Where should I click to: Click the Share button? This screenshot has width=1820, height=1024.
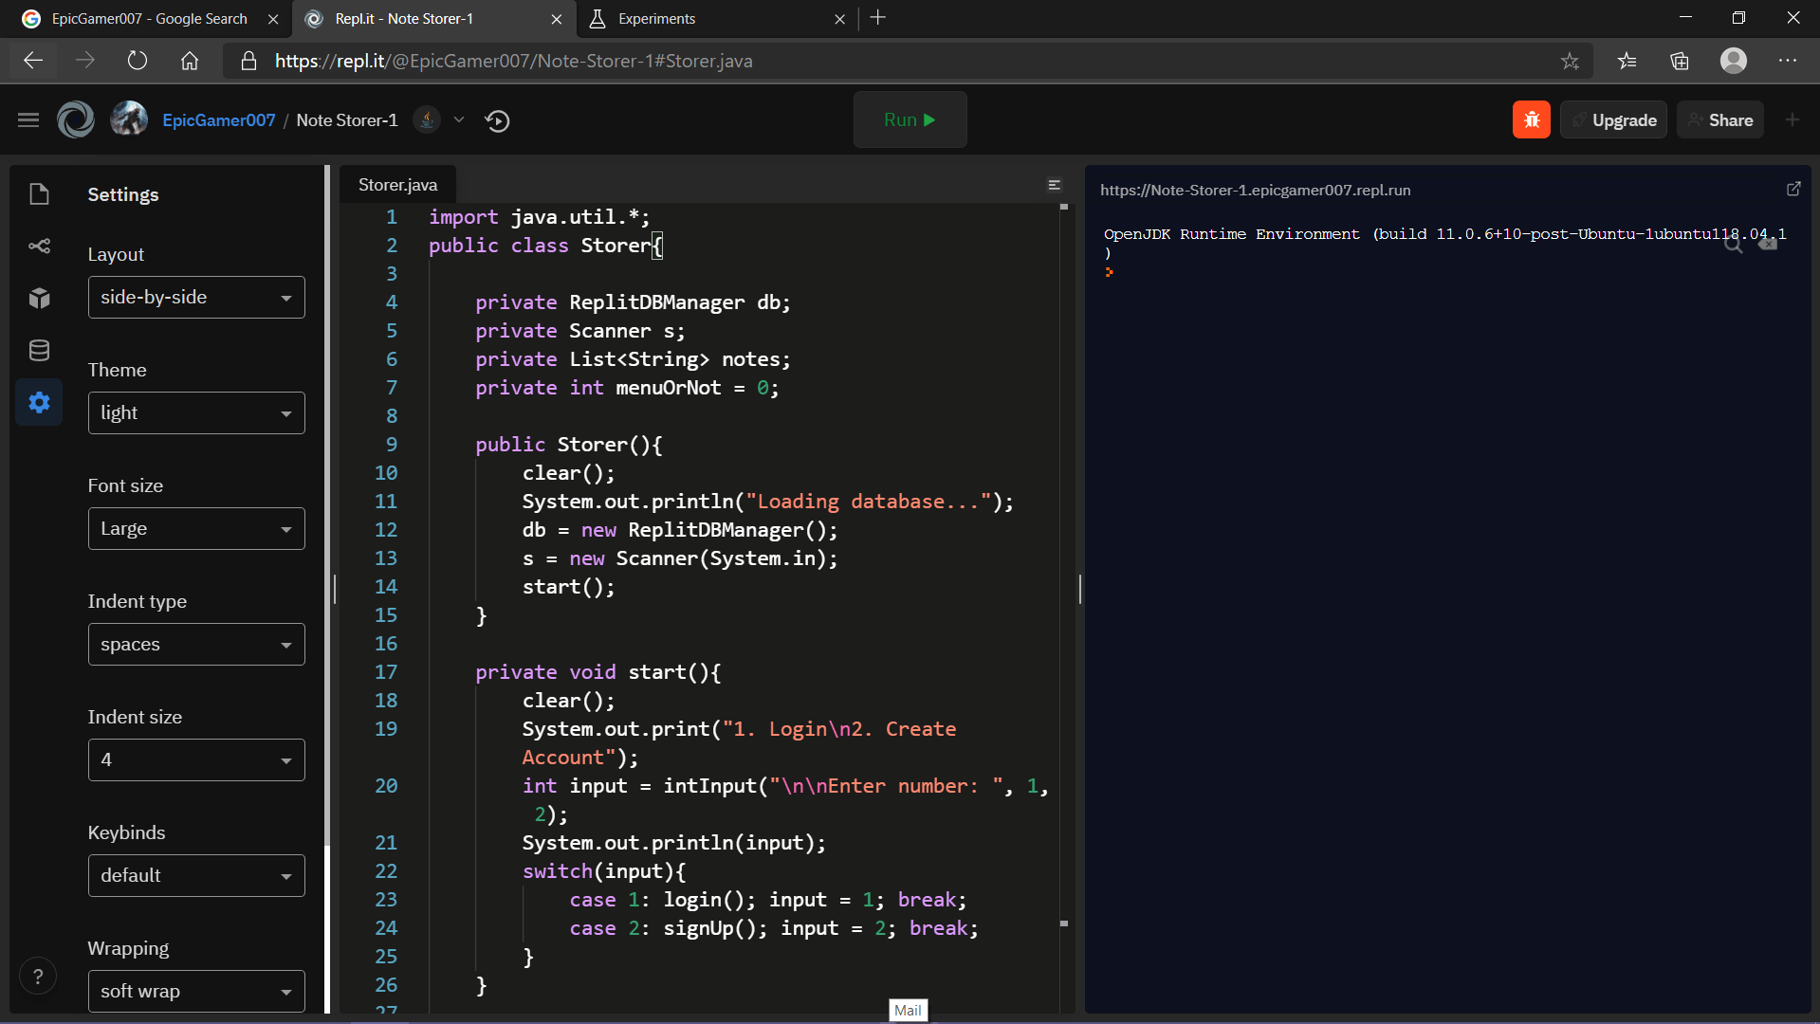tap(1719, 119)
